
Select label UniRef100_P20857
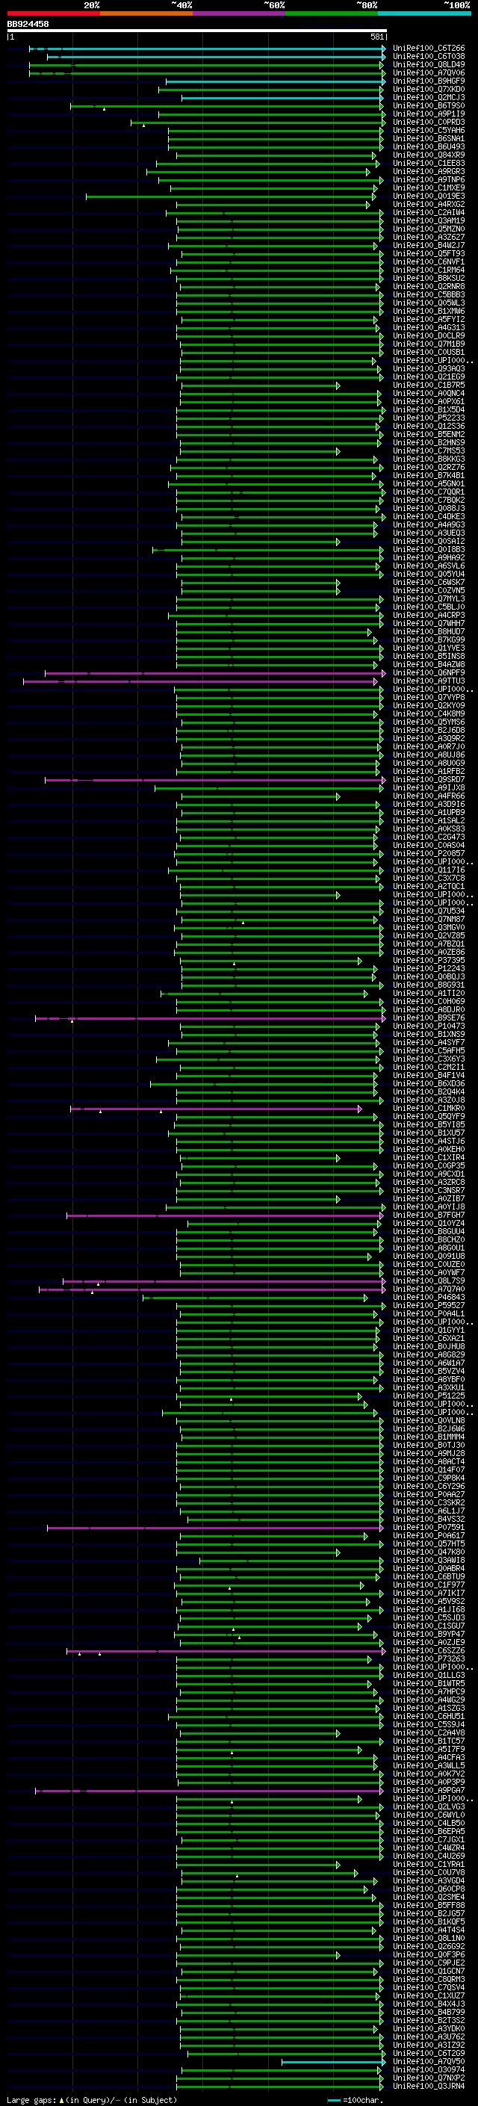[428, 853]
